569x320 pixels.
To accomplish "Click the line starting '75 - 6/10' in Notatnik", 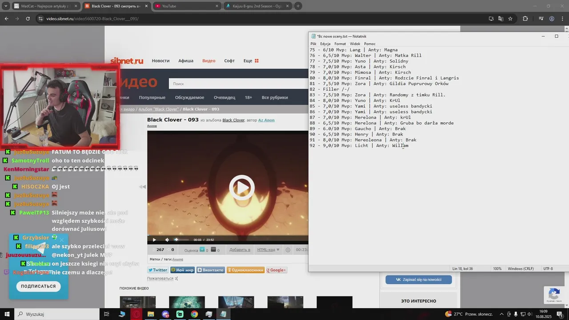I will click(x=354, y=50).
